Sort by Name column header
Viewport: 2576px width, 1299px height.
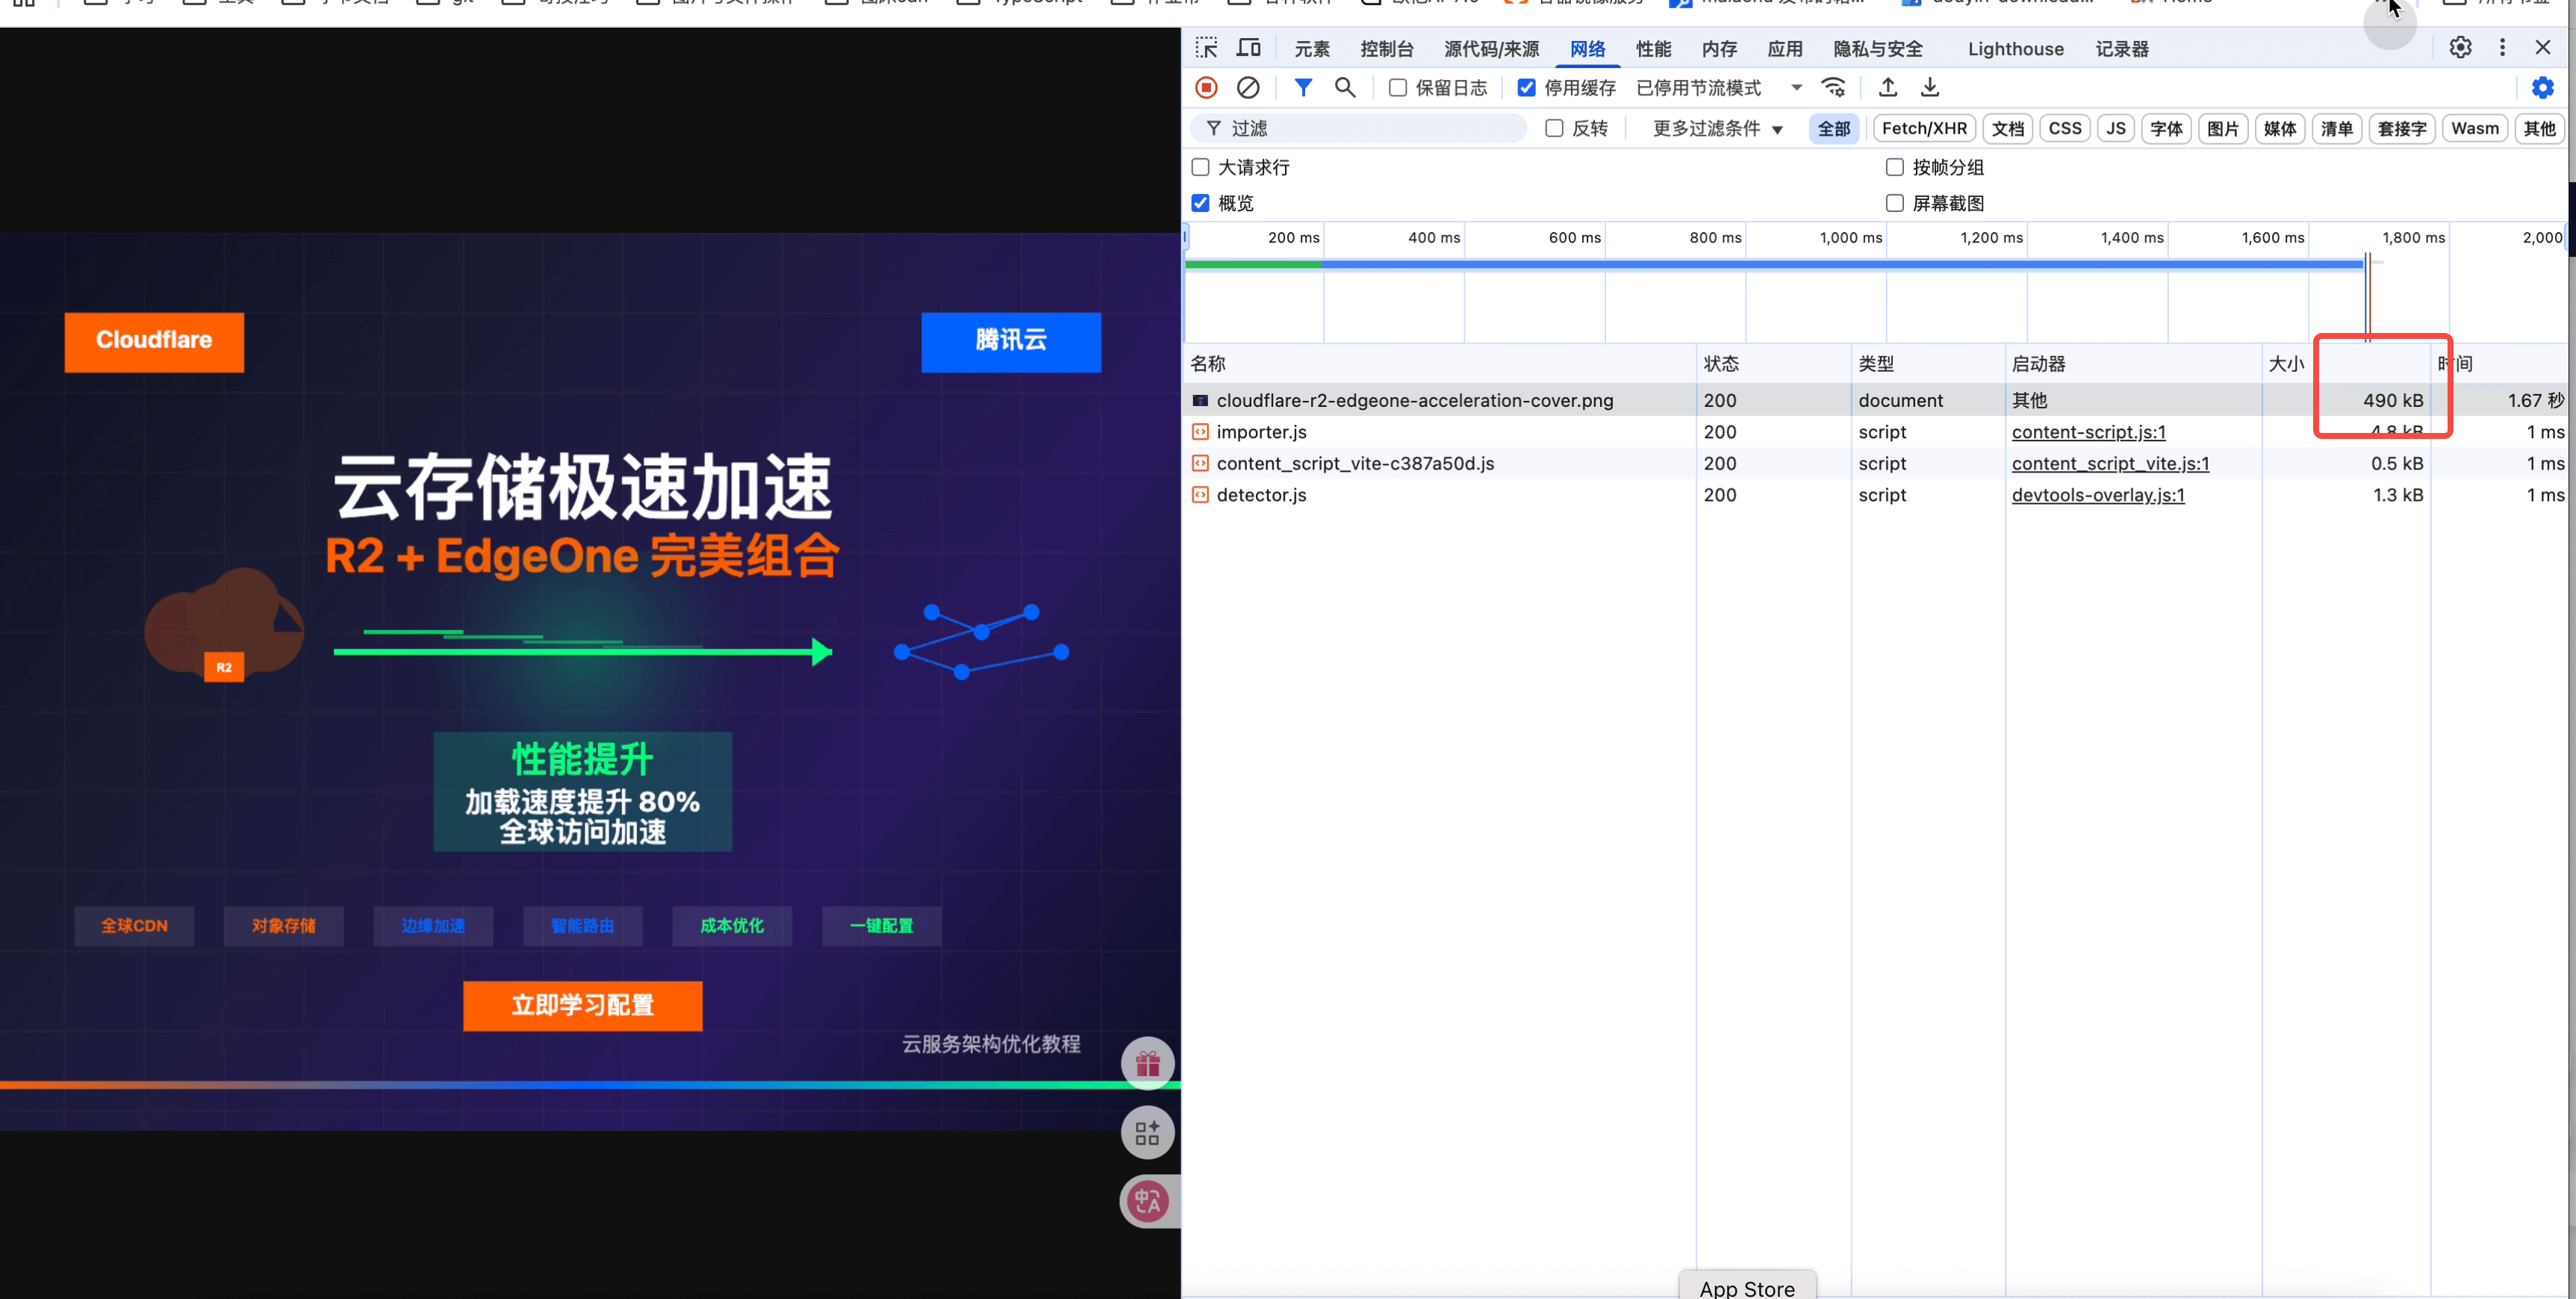1440,364
